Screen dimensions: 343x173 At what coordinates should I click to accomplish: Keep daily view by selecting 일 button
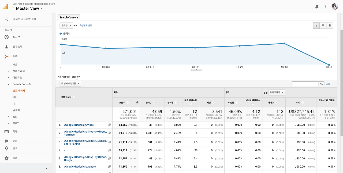[x=316, y=25]
